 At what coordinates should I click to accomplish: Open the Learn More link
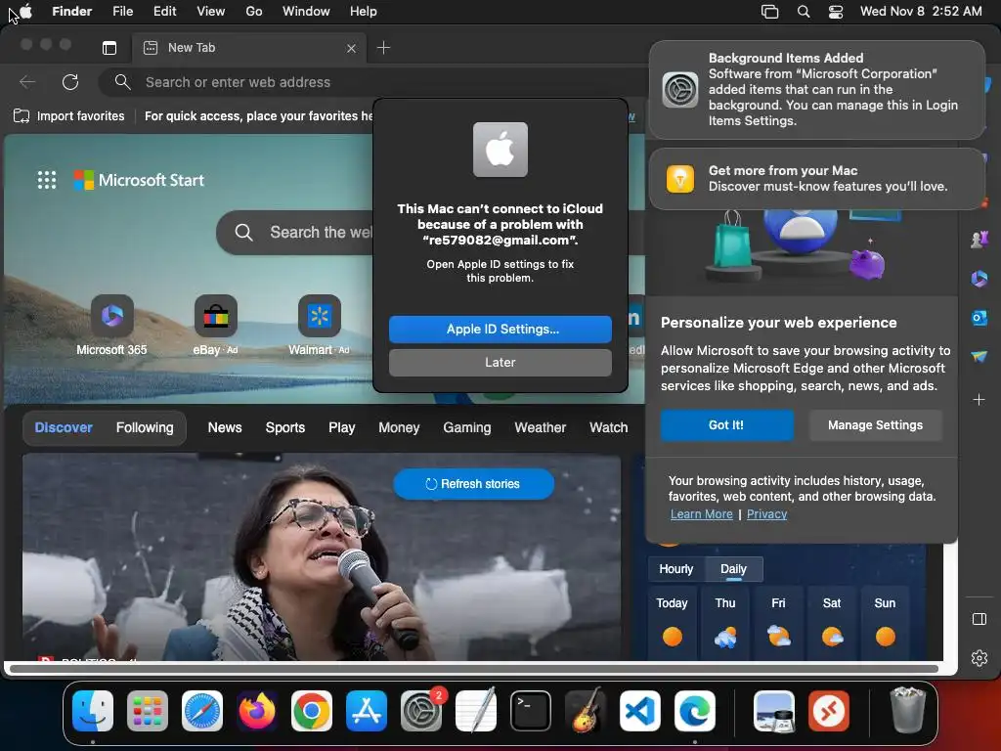[701, 514]
